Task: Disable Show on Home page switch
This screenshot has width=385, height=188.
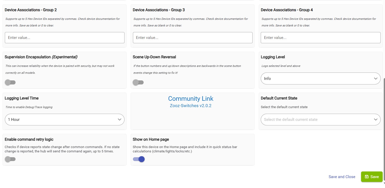Action: [139, 159]
